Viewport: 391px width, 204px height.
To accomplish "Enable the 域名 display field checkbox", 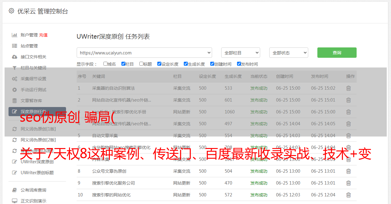I will (x=105, y=64).
